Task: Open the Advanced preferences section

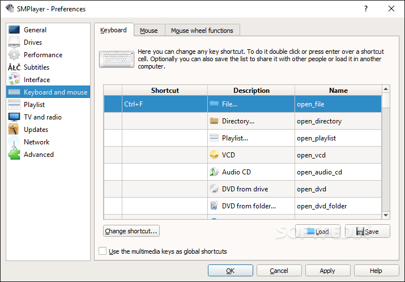Action: (x=48, y=154)
